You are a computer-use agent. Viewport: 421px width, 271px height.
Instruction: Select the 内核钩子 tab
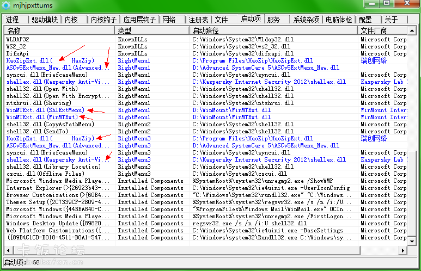tap(103, 20)
